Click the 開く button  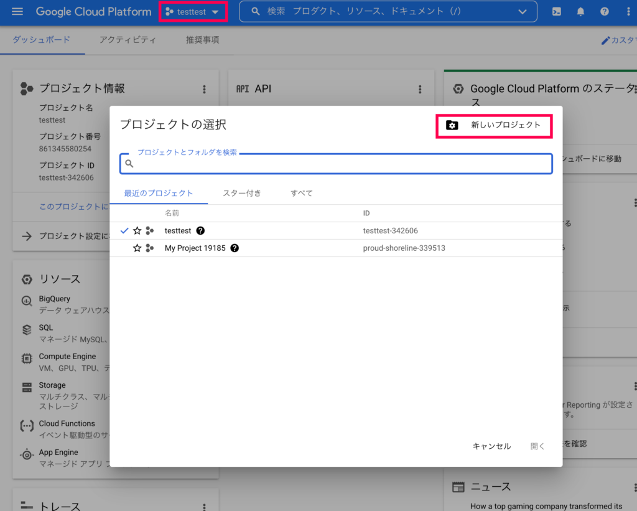[x=537, y=446]
